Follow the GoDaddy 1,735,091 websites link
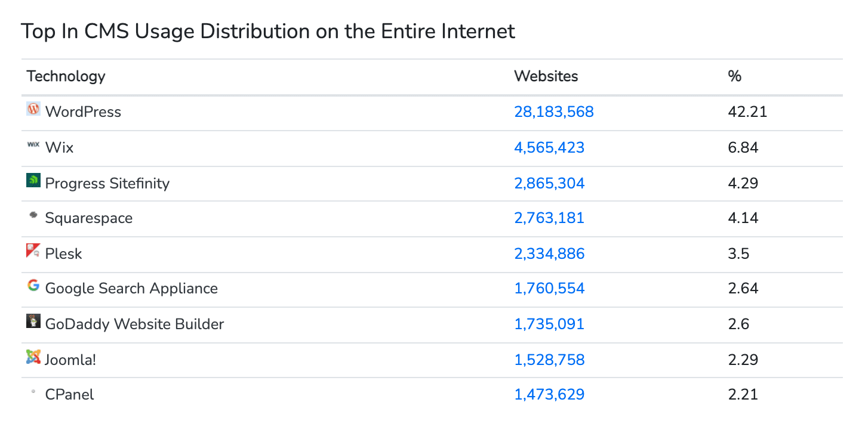This screenshot has height=427, width=862. (549, 324)
